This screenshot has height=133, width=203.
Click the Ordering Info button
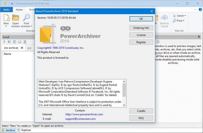click(141, 28)
